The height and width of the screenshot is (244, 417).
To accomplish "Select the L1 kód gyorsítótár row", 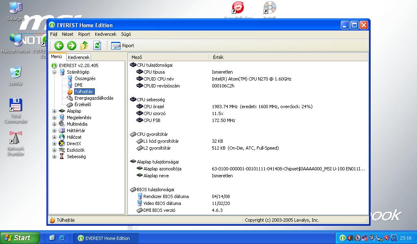I will point(248,141).
